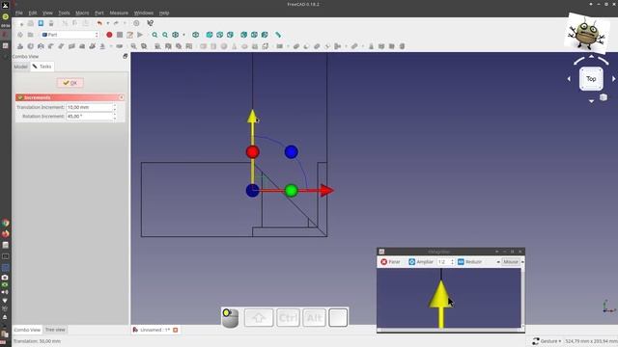Click the stop macro recording icon

click(120, 35)
